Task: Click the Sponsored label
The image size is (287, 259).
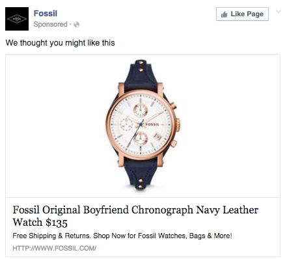Action: (x=50, y=24)
